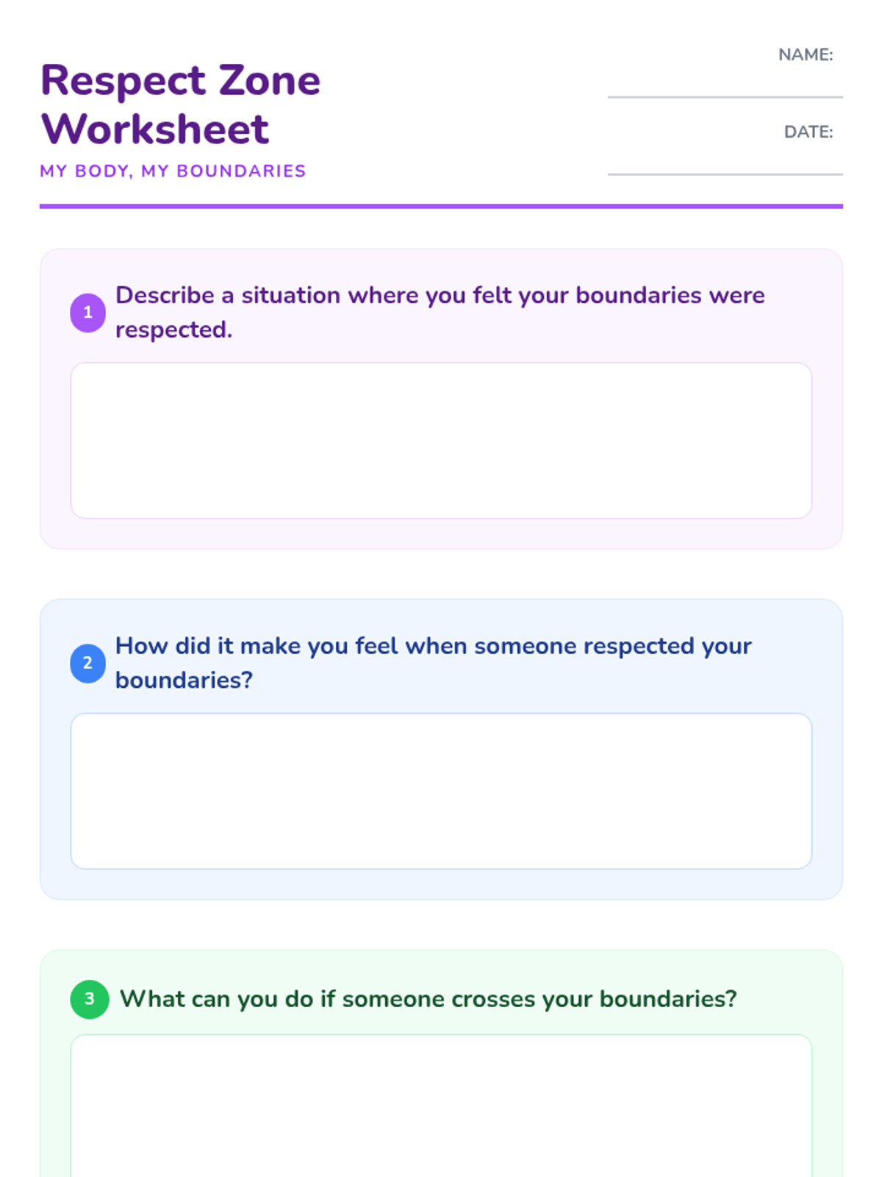The width and height of the screenshot is (882, 1177).
Task: Click the Respect Zone Worksheet title
Action: pyautogui.click(x=180, y=104)
